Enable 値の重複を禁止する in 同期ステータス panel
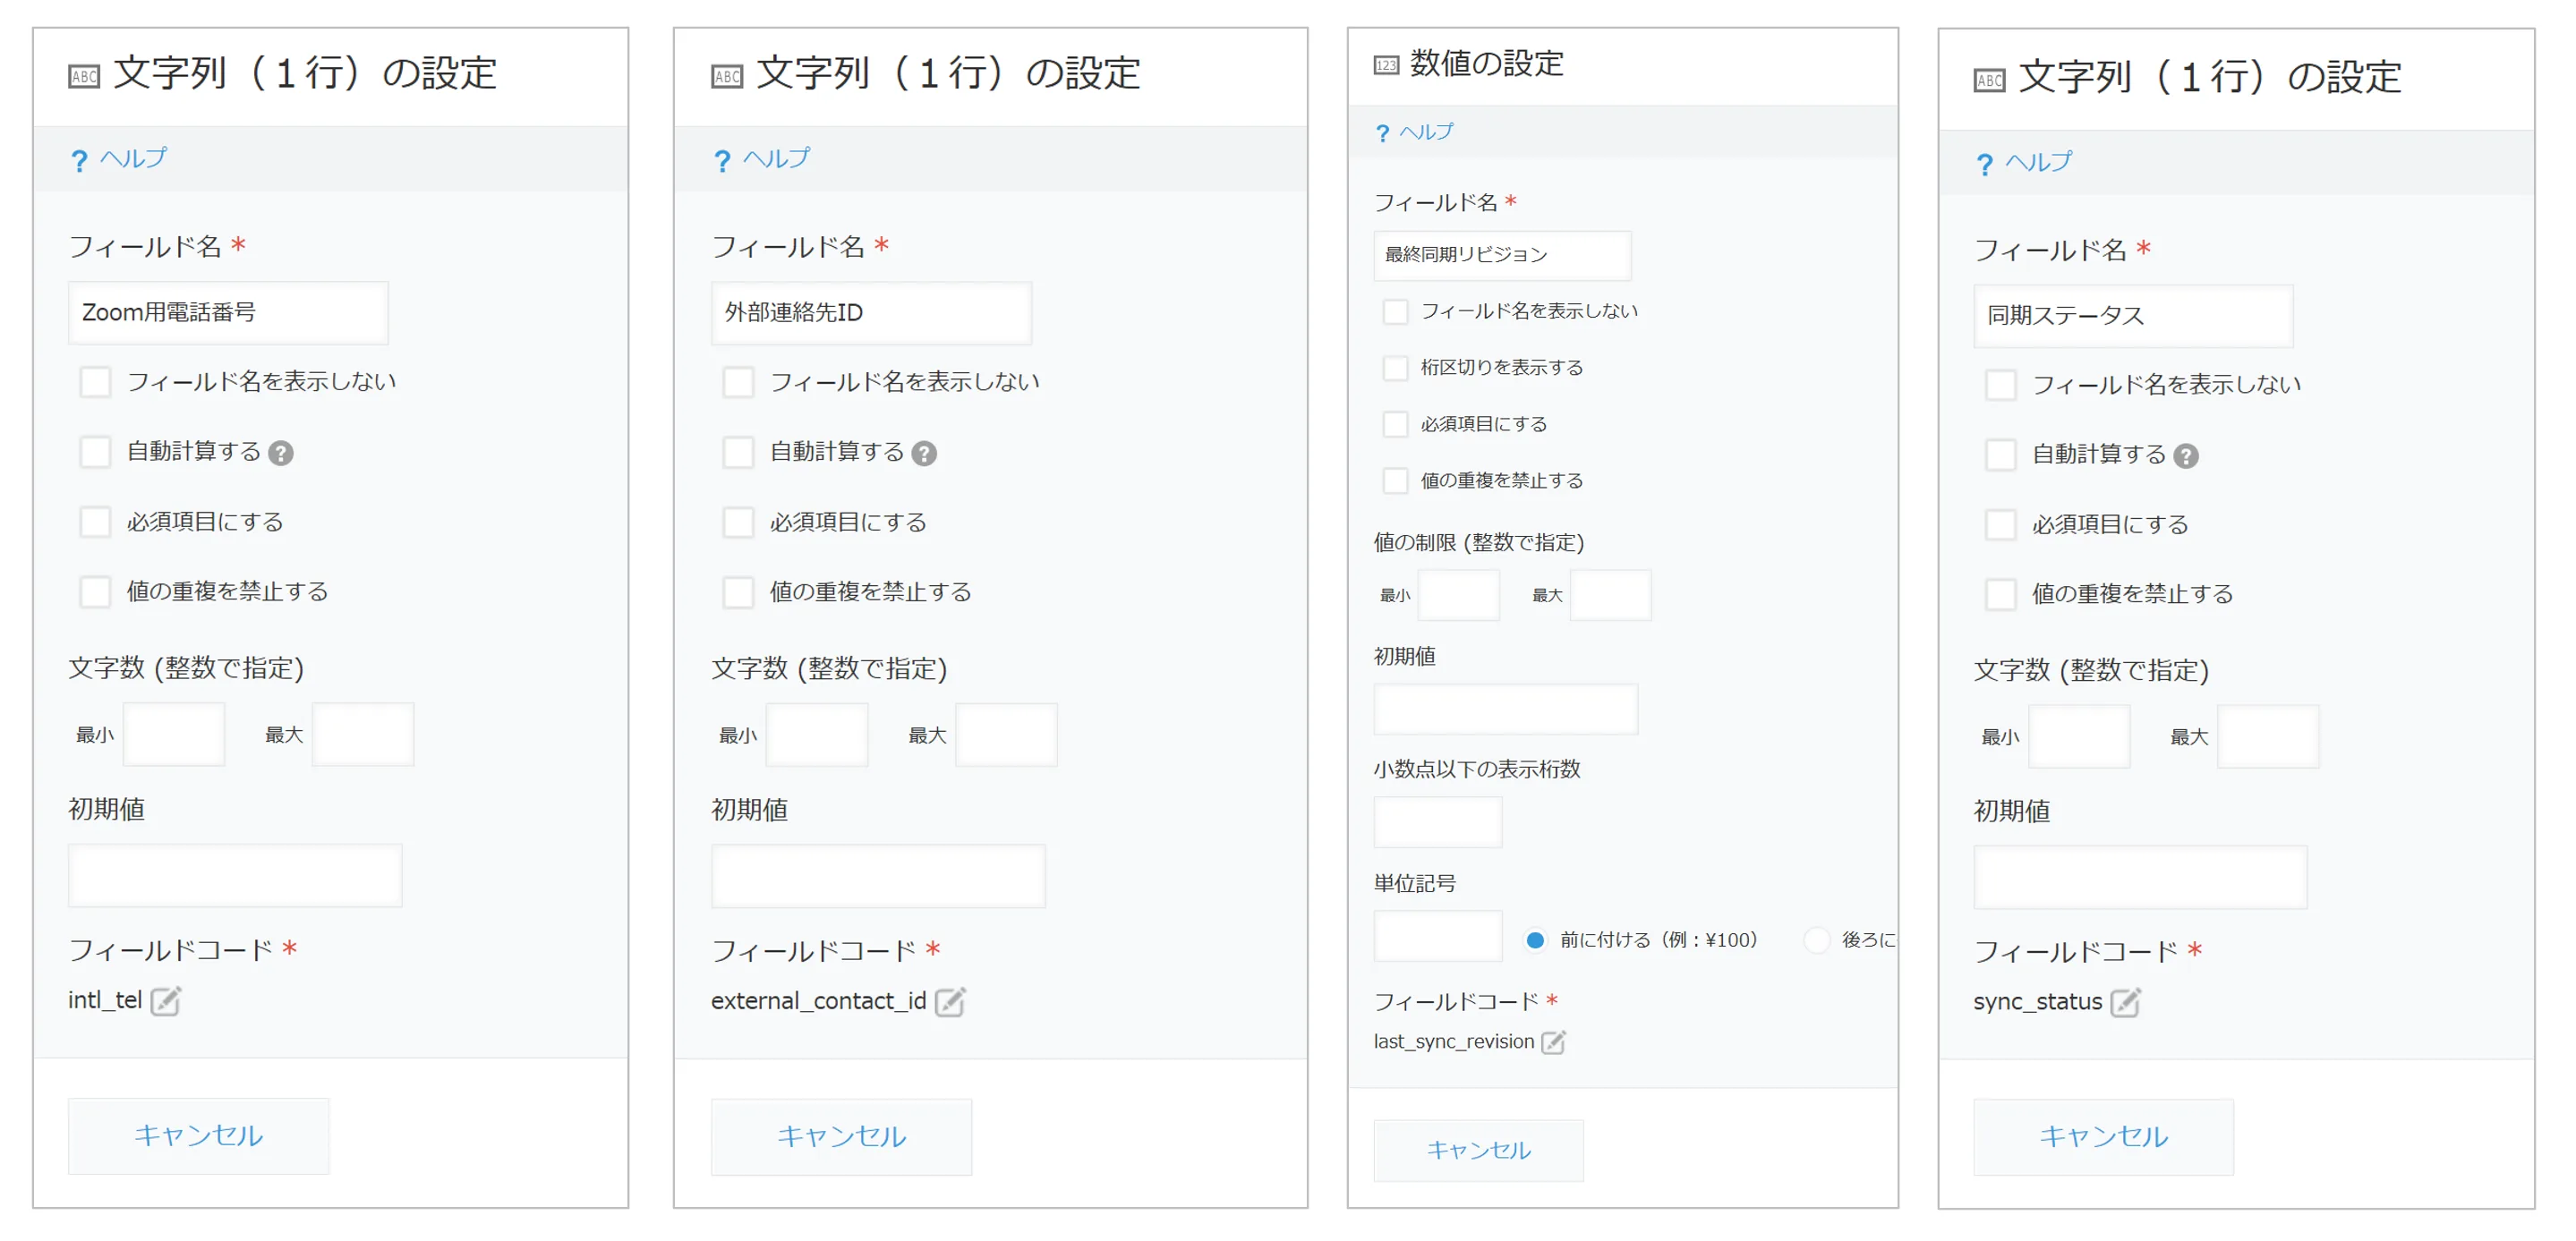2576x1241 pixels. coord(2000,595)
